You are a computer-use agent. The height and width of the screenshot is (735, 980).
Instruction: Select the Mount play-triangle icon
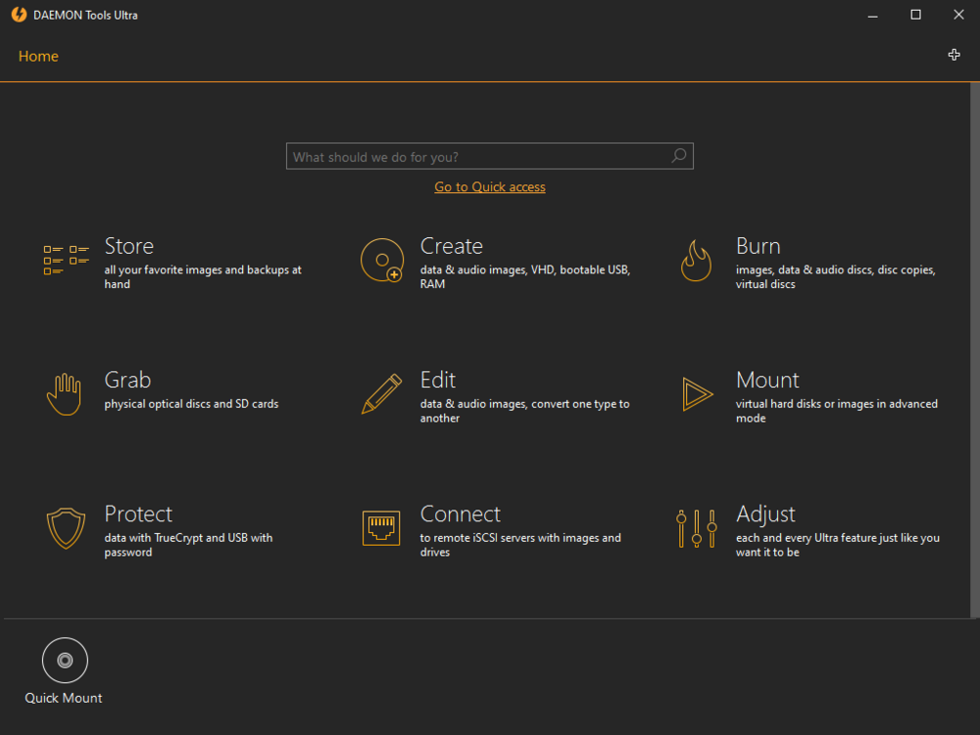pos(697,394)
